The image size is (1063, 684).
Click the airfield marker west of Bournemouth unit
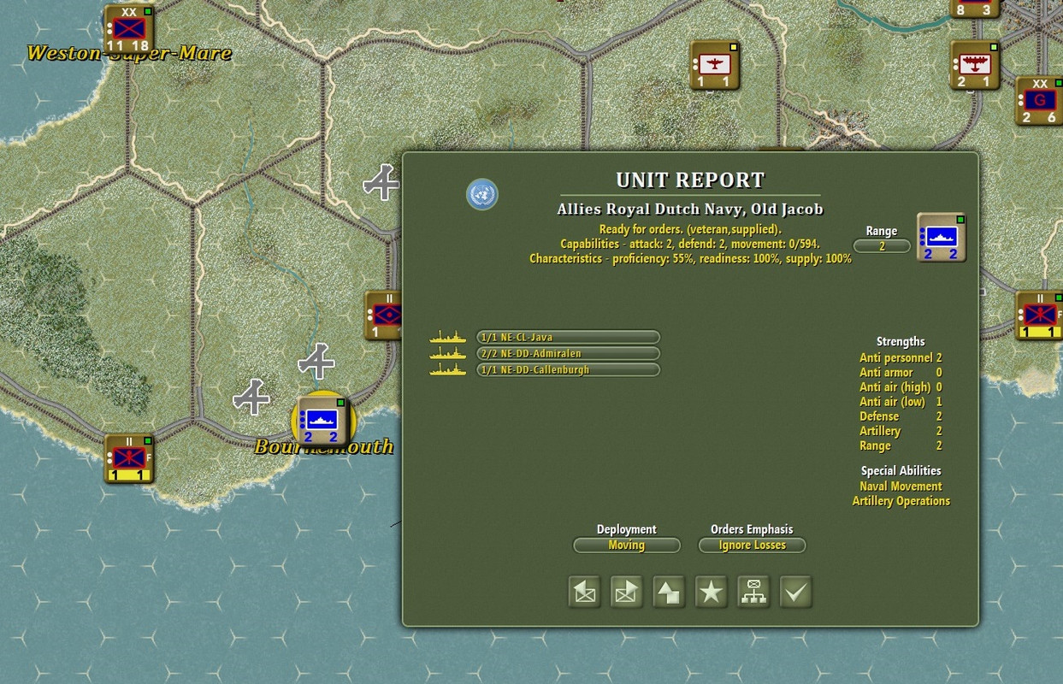coord(252,398)
